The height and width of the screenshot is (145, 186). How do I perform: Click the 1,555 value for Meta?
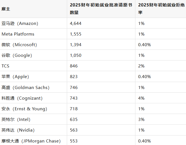click(76, 34)
